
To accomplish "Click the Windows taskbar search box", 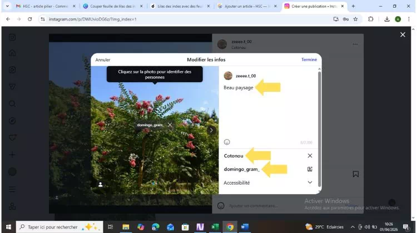I will [x=59, y=227].
